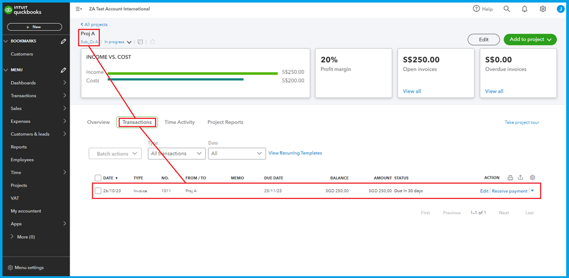Open Add to project dropdown button
This screenshot has width=569, height=278.
click(530, 39)
